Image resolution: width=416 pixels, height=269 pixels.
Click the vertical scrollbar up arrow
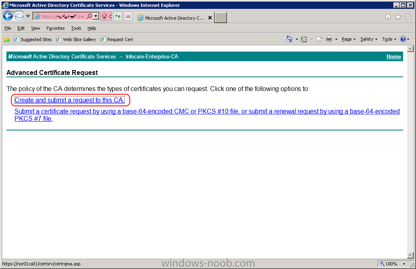pyautogui.click(x=410, y=49)
